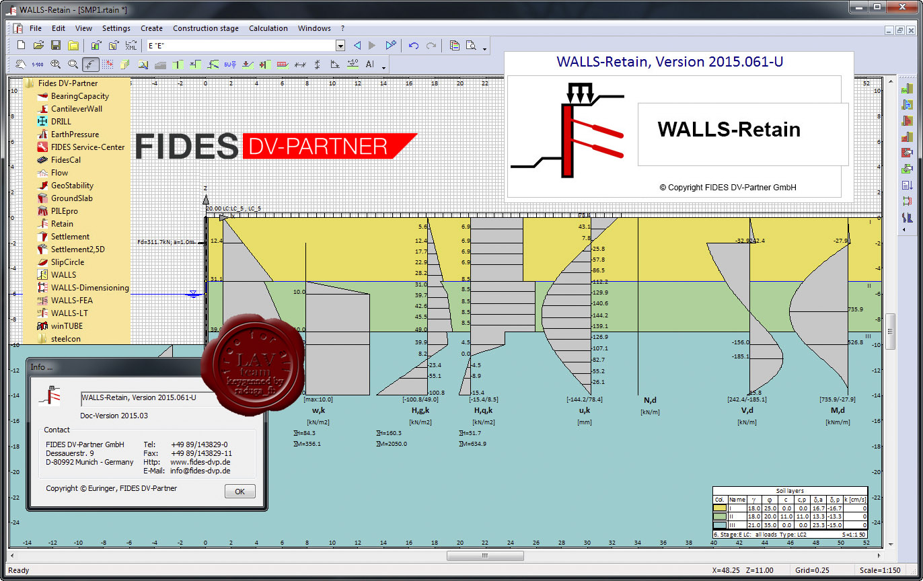Expand the right toolbar overflow arrow
923x581 pixels.
904,230
